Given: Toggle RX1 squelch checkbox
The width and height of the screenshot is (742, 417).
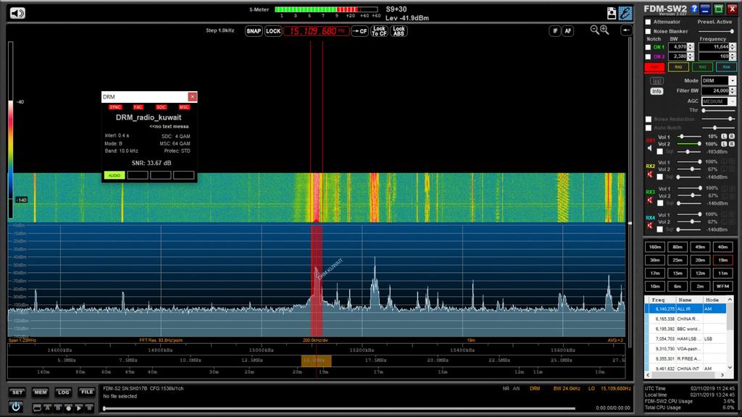Looking at the screenshot, I should click(660, 152).
